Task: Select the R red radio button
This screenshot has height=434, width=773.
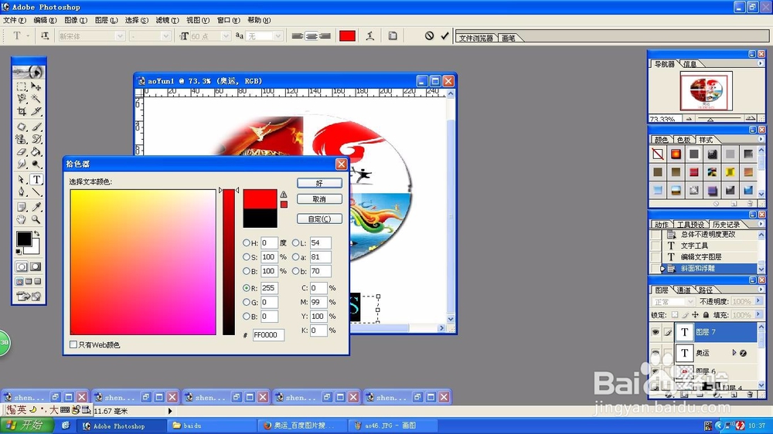Action: [x=246, y=288]
